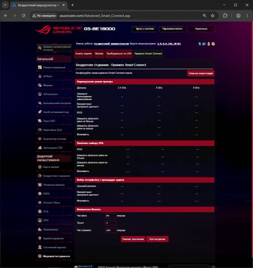Screen dimensions: 253x268
Task: Select the router browser tab
Action: pos(38,5)
